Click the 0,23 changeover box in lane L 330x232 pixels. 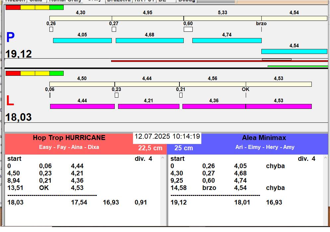(x=116, y=95)
